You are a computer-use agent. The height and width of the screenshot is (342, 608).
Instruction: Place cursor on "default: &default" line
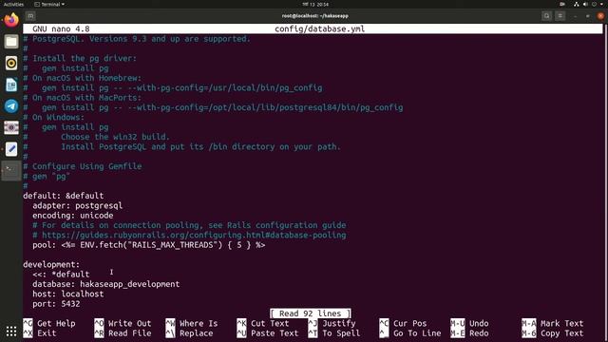(64, 196)
